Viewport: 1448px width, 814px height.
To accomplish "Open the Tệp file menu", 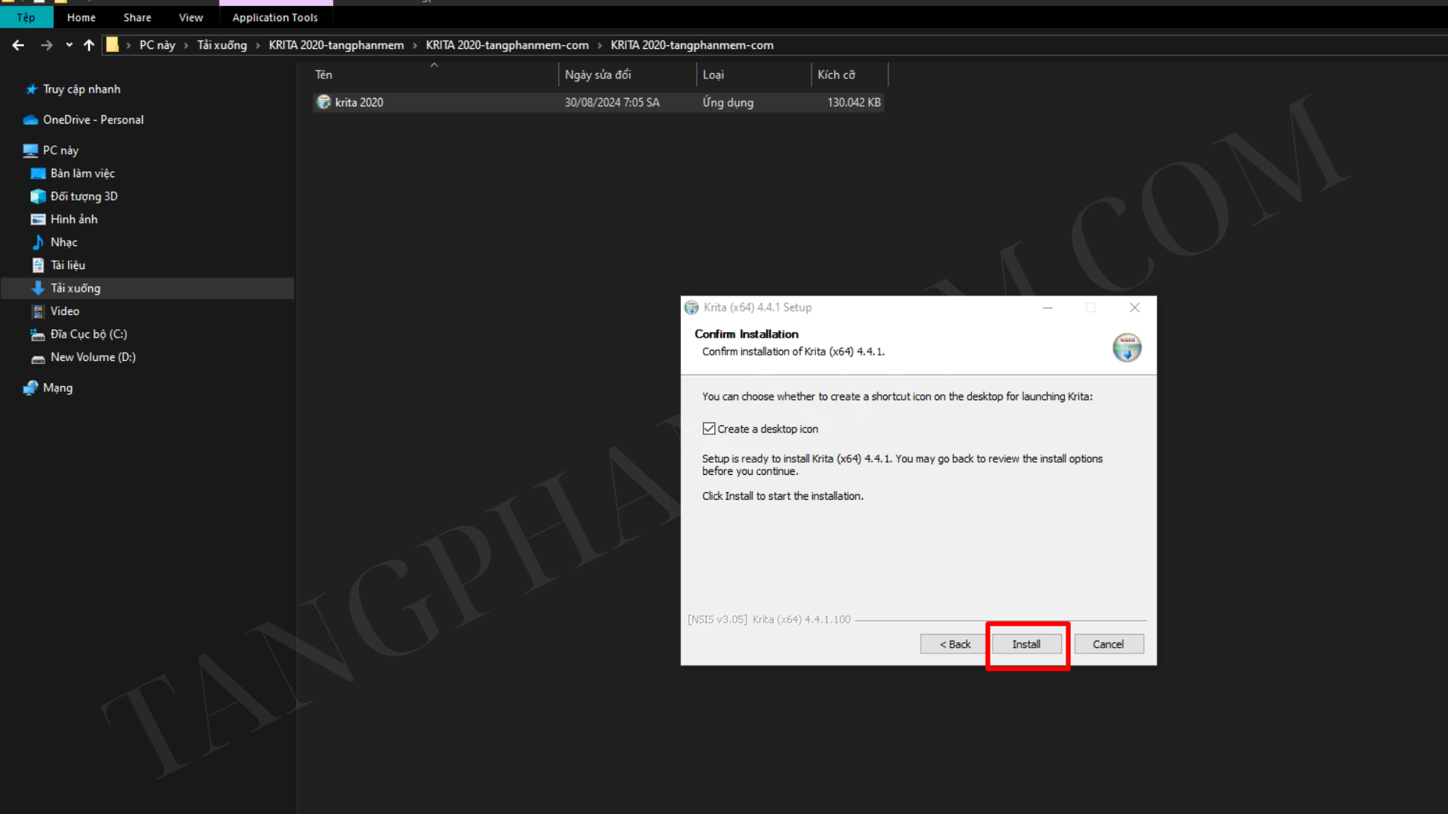I will (26, 17).
